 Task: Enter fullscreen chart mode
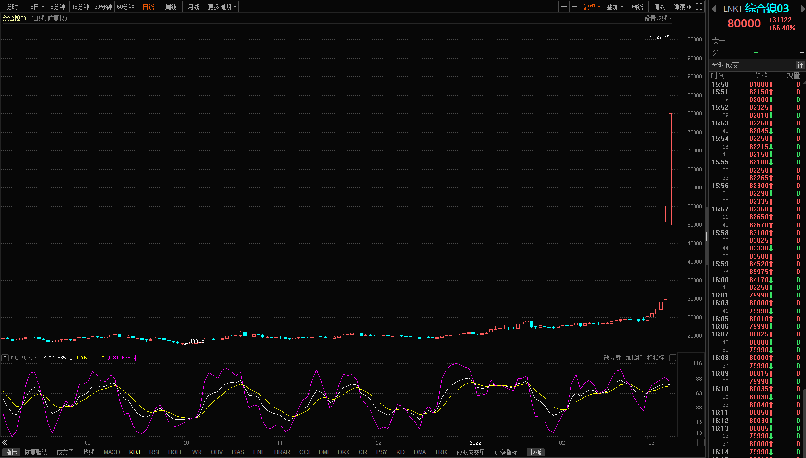point(699,7)
